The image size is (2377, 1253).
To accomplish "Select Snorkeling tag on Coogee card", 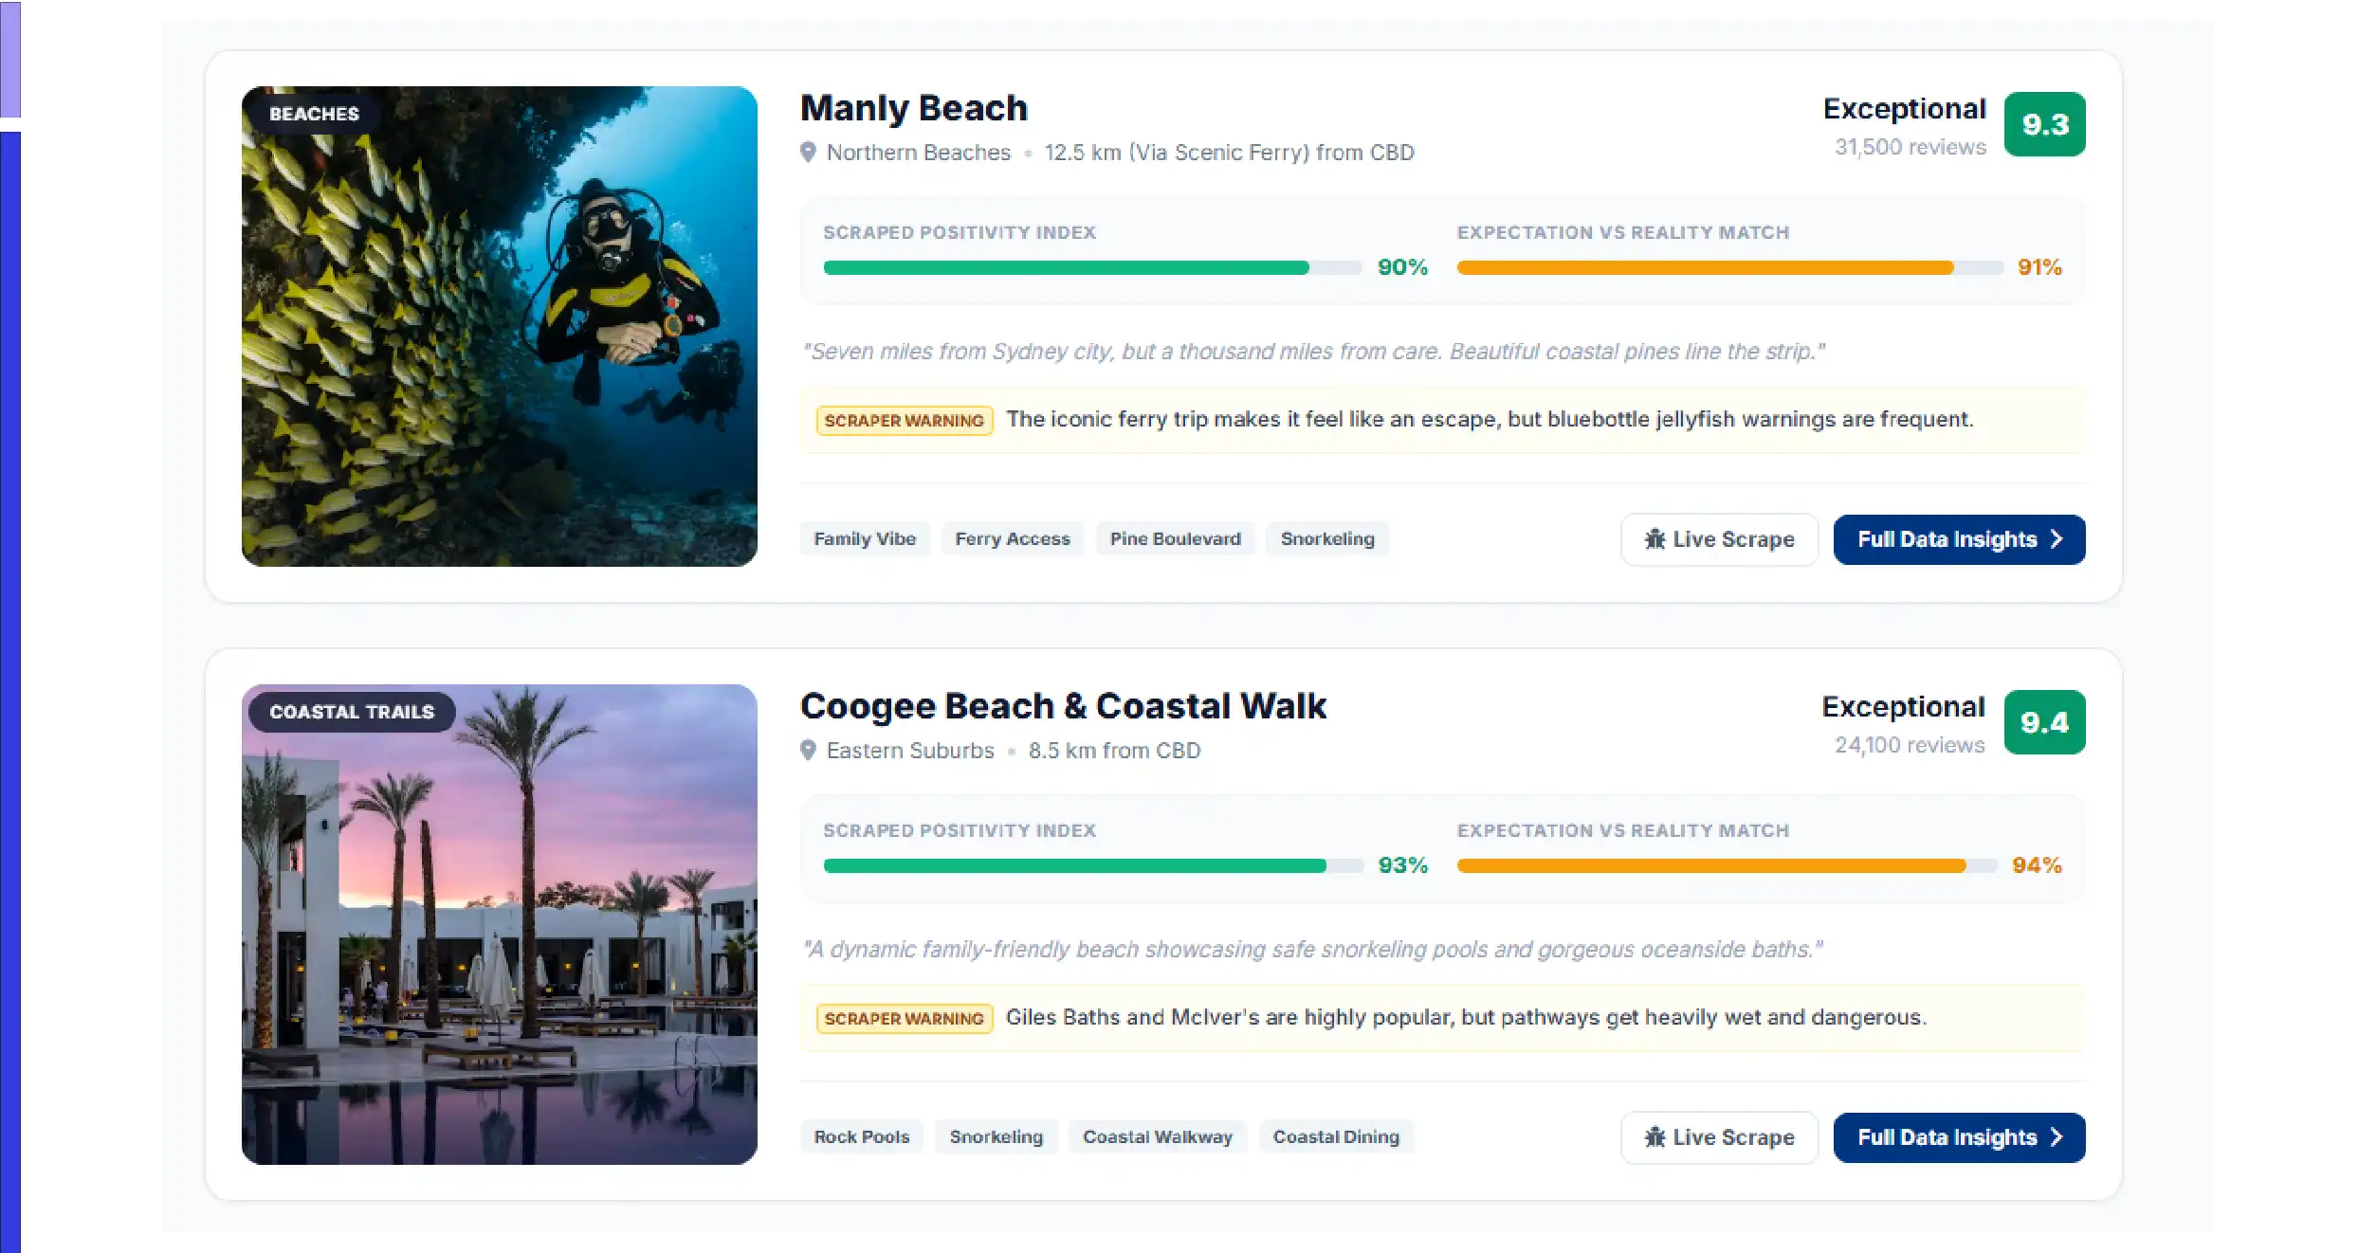I will point(996,1136).
